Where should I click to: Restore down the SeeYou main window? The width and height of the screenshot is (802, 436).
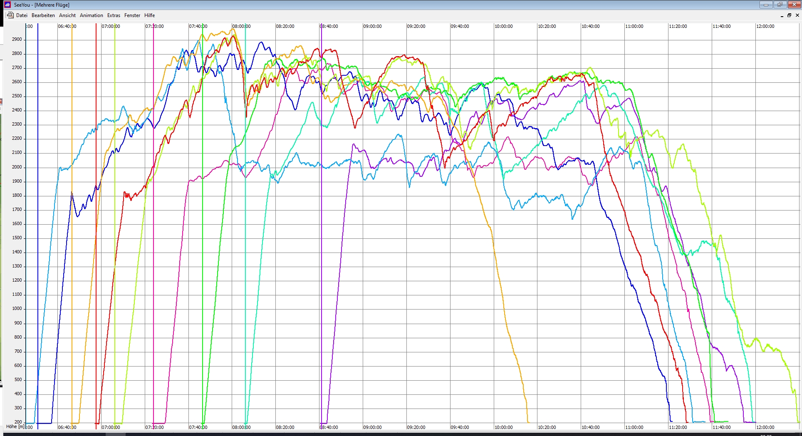tap(780, 5)
